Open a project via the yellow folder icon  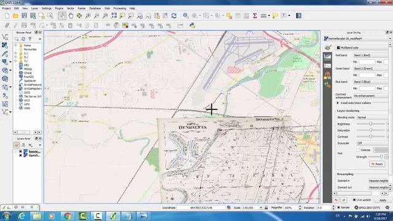tap(15, 16)
